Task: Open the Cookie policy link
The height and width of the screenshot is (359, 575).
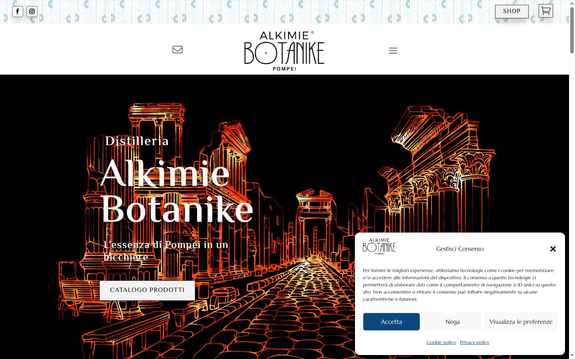Action: click(441, 342)
